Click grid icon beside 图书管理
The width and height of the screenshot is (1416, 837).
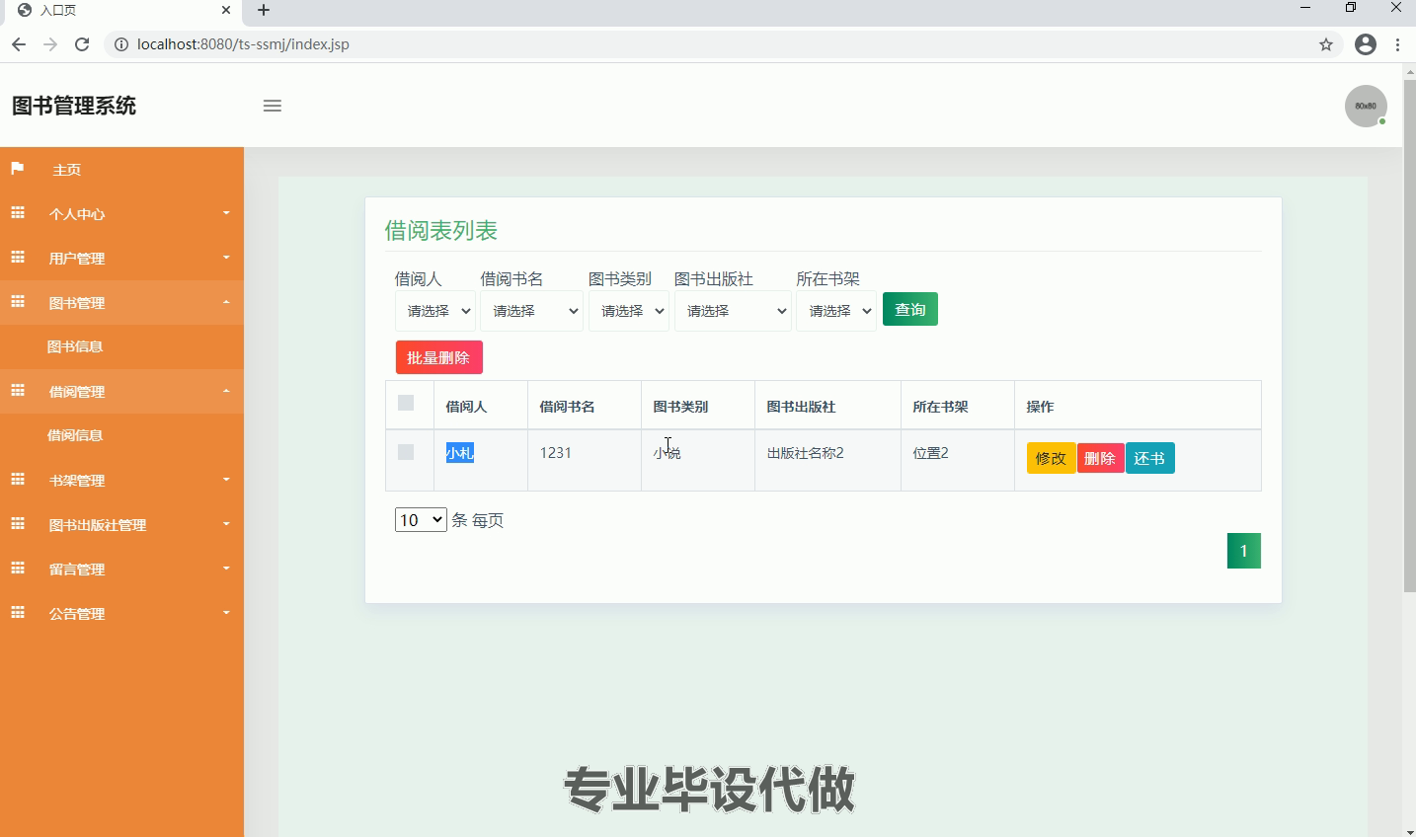point(18,302)
